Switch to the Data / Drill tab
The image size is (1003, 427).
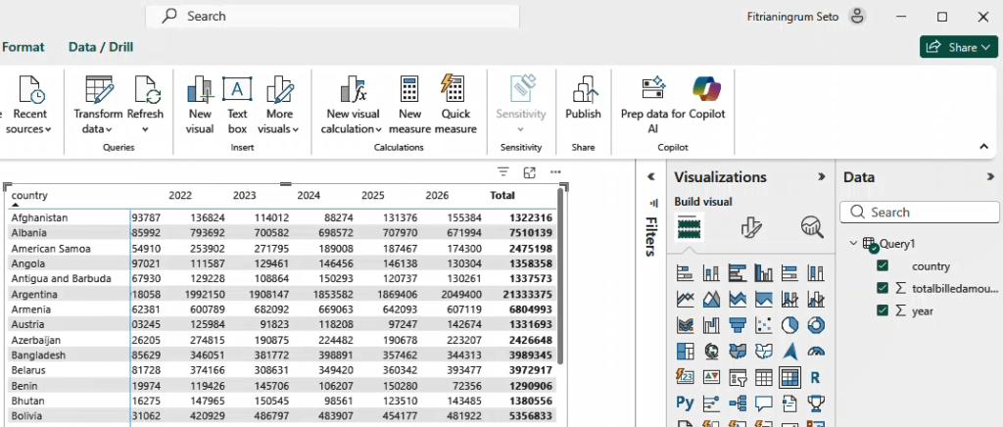point(101,47)
